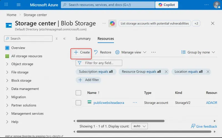Select the publicwebsiteadaora row checkbox
Viewport: 222px width, 138px height.
coord(78,103)
